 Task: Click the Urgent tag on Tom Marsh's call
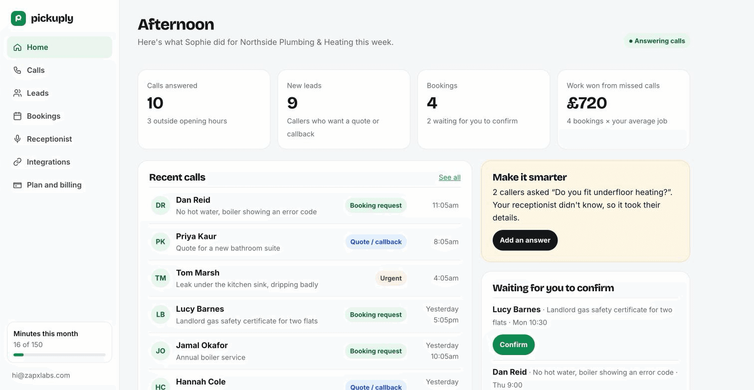tap(391, 278)
